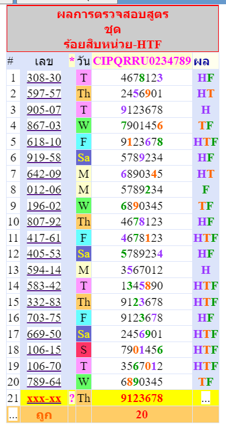Click the pink asterisk header cell

point(72,61)
